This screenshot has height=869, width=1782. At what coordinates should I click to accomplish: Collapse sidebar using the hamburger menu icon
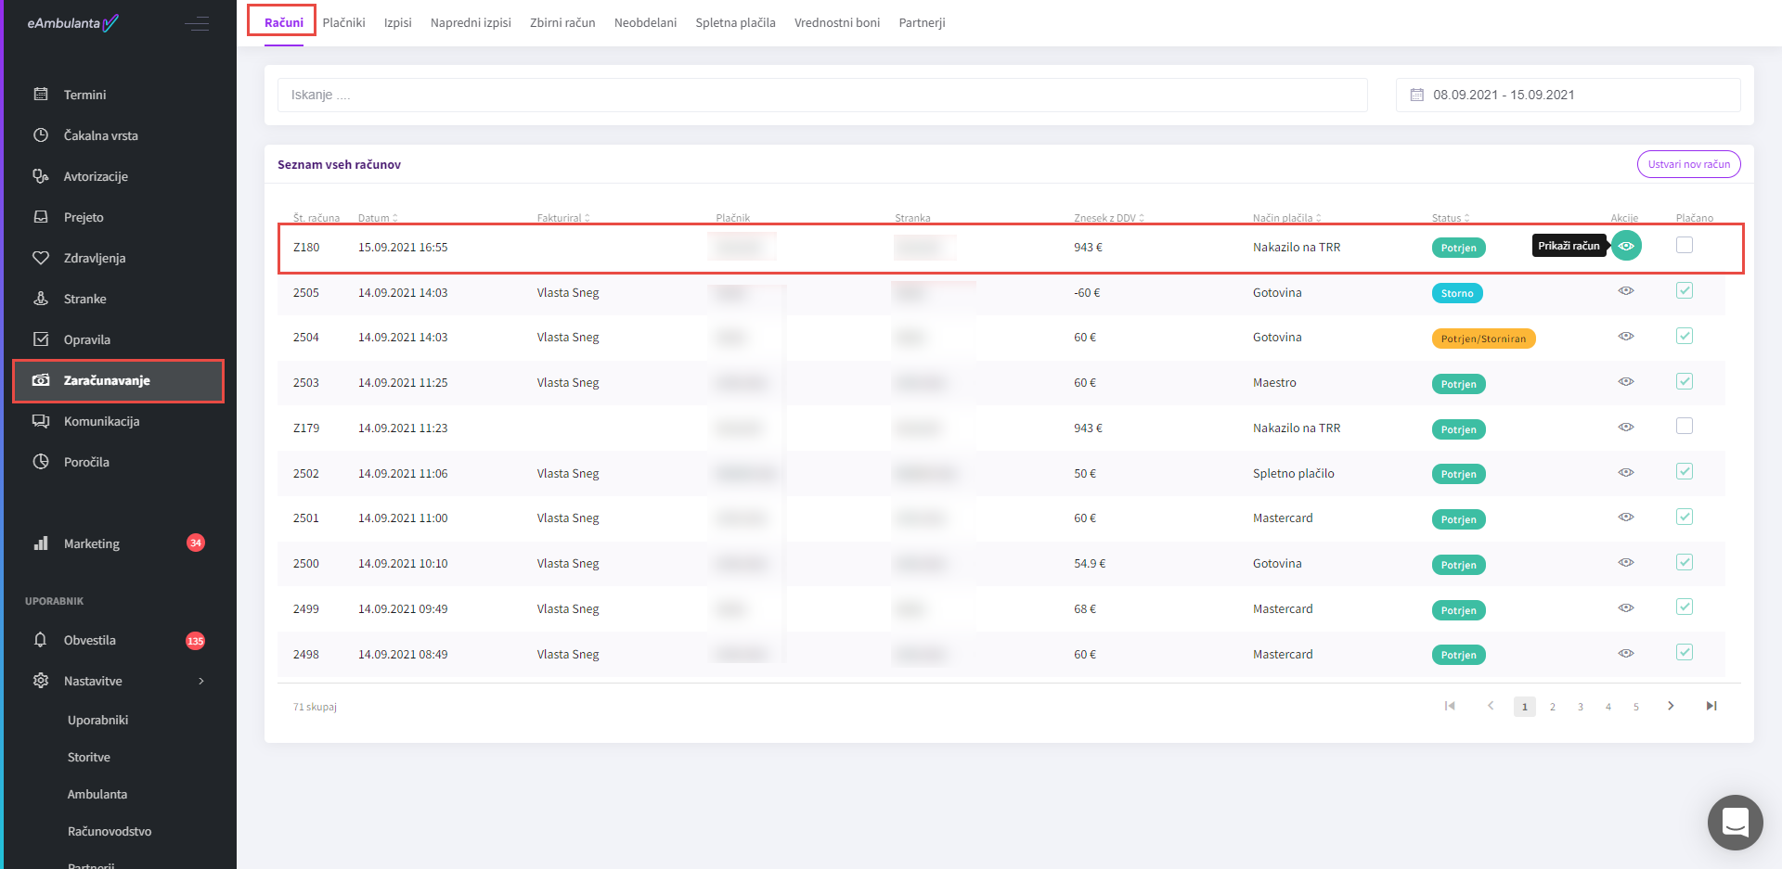click(x=196, y=23)
